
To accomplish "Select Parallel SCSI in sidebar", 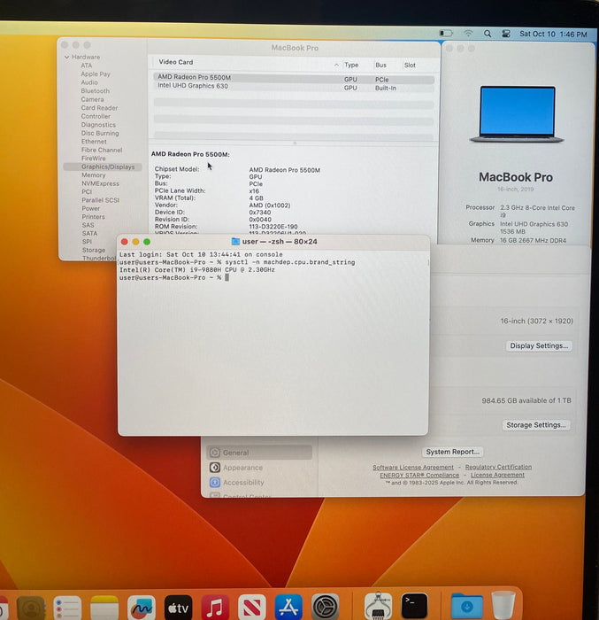I will pos(100,200).
